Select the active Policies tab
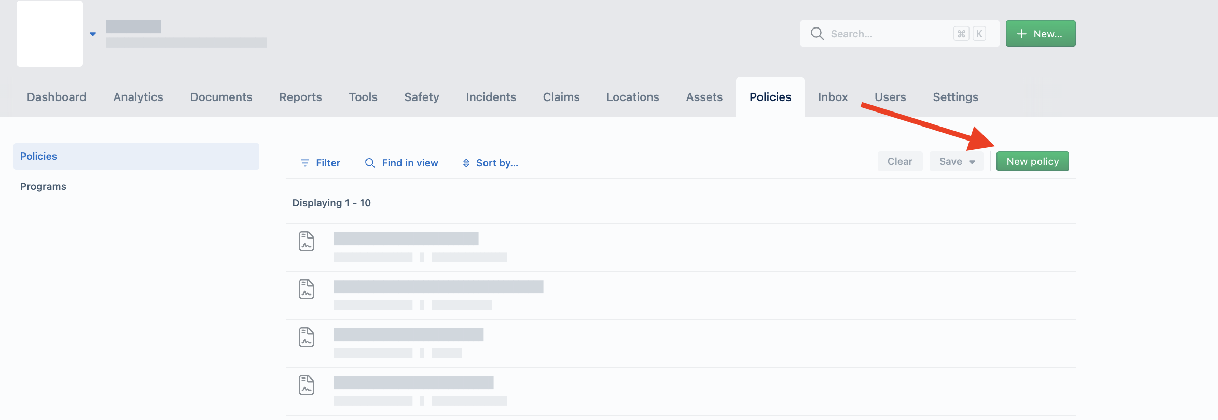 (x=770, y=97)
